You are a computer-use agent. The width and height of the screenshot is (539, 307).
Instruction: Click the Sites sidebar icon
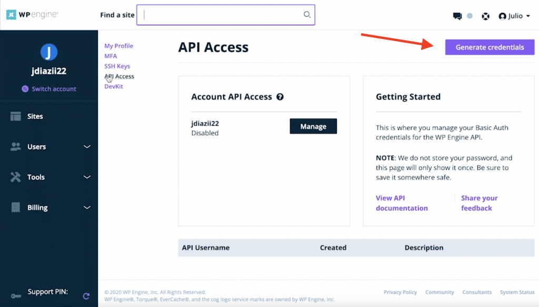16,116
